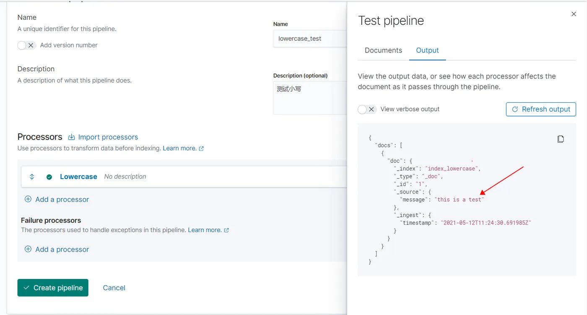587x315 pixels.
Task: Click the Description textarea with 测试小写
Action: (x=310, y=98)
